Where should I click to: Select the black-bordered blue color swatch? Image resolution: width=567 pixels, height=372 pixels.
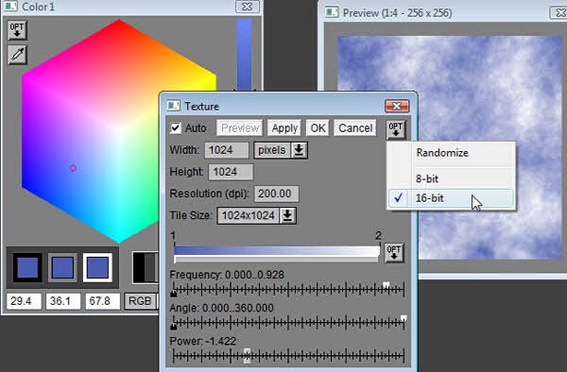point(27,267)
